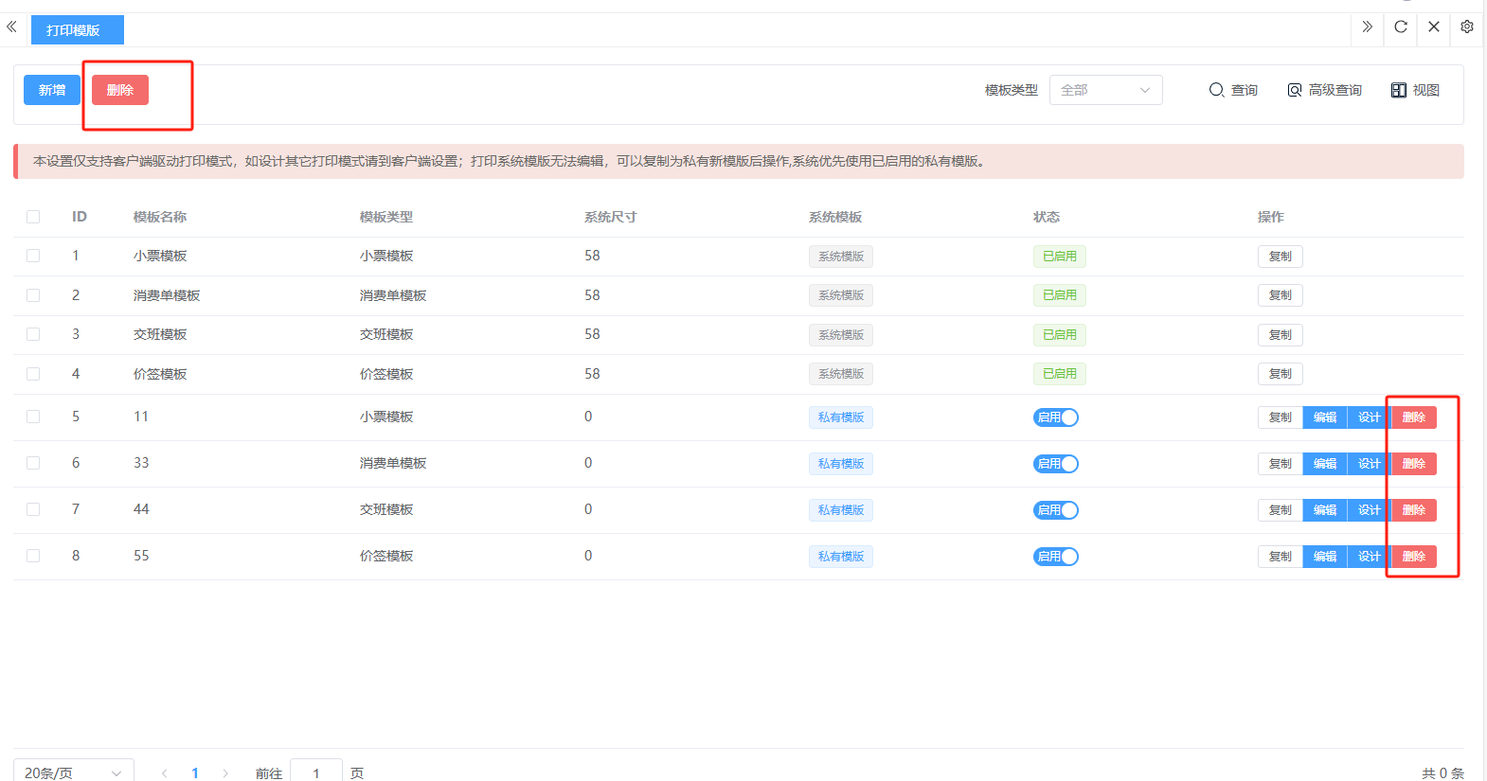
Task: Click the page number input field
Action: tap(315, 772)
